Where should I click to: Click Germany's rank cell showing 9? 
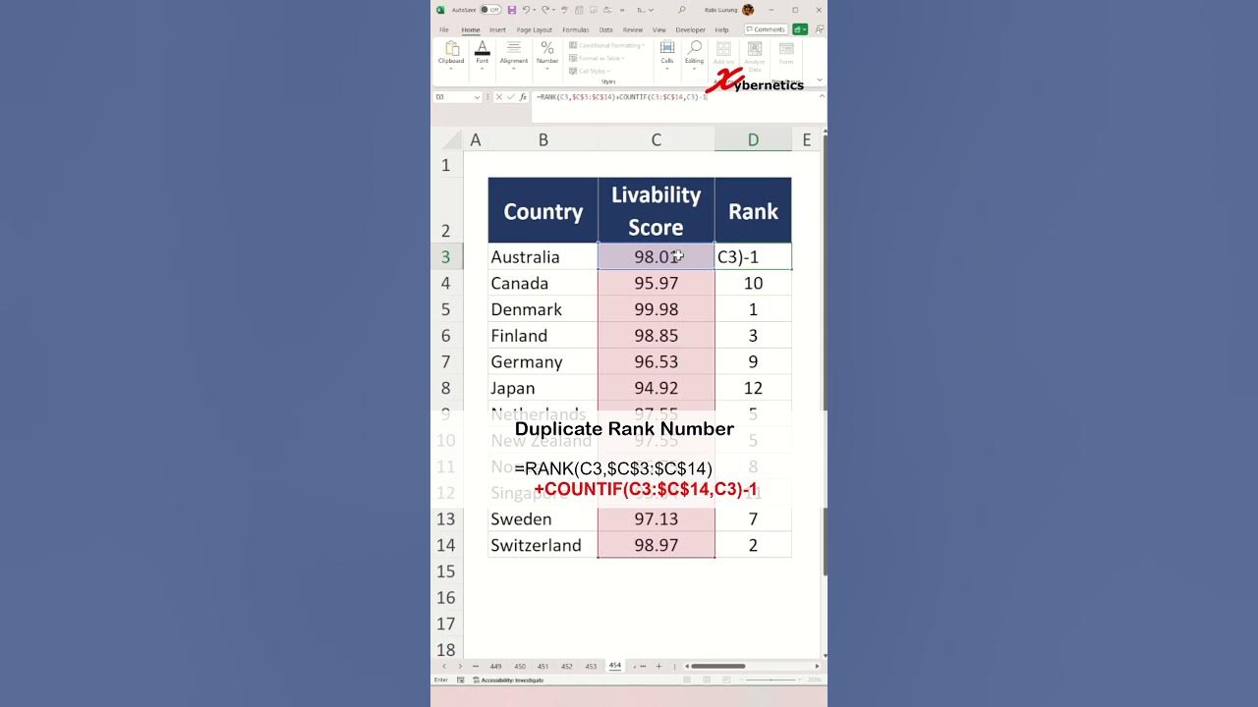(x=753, y=361)
